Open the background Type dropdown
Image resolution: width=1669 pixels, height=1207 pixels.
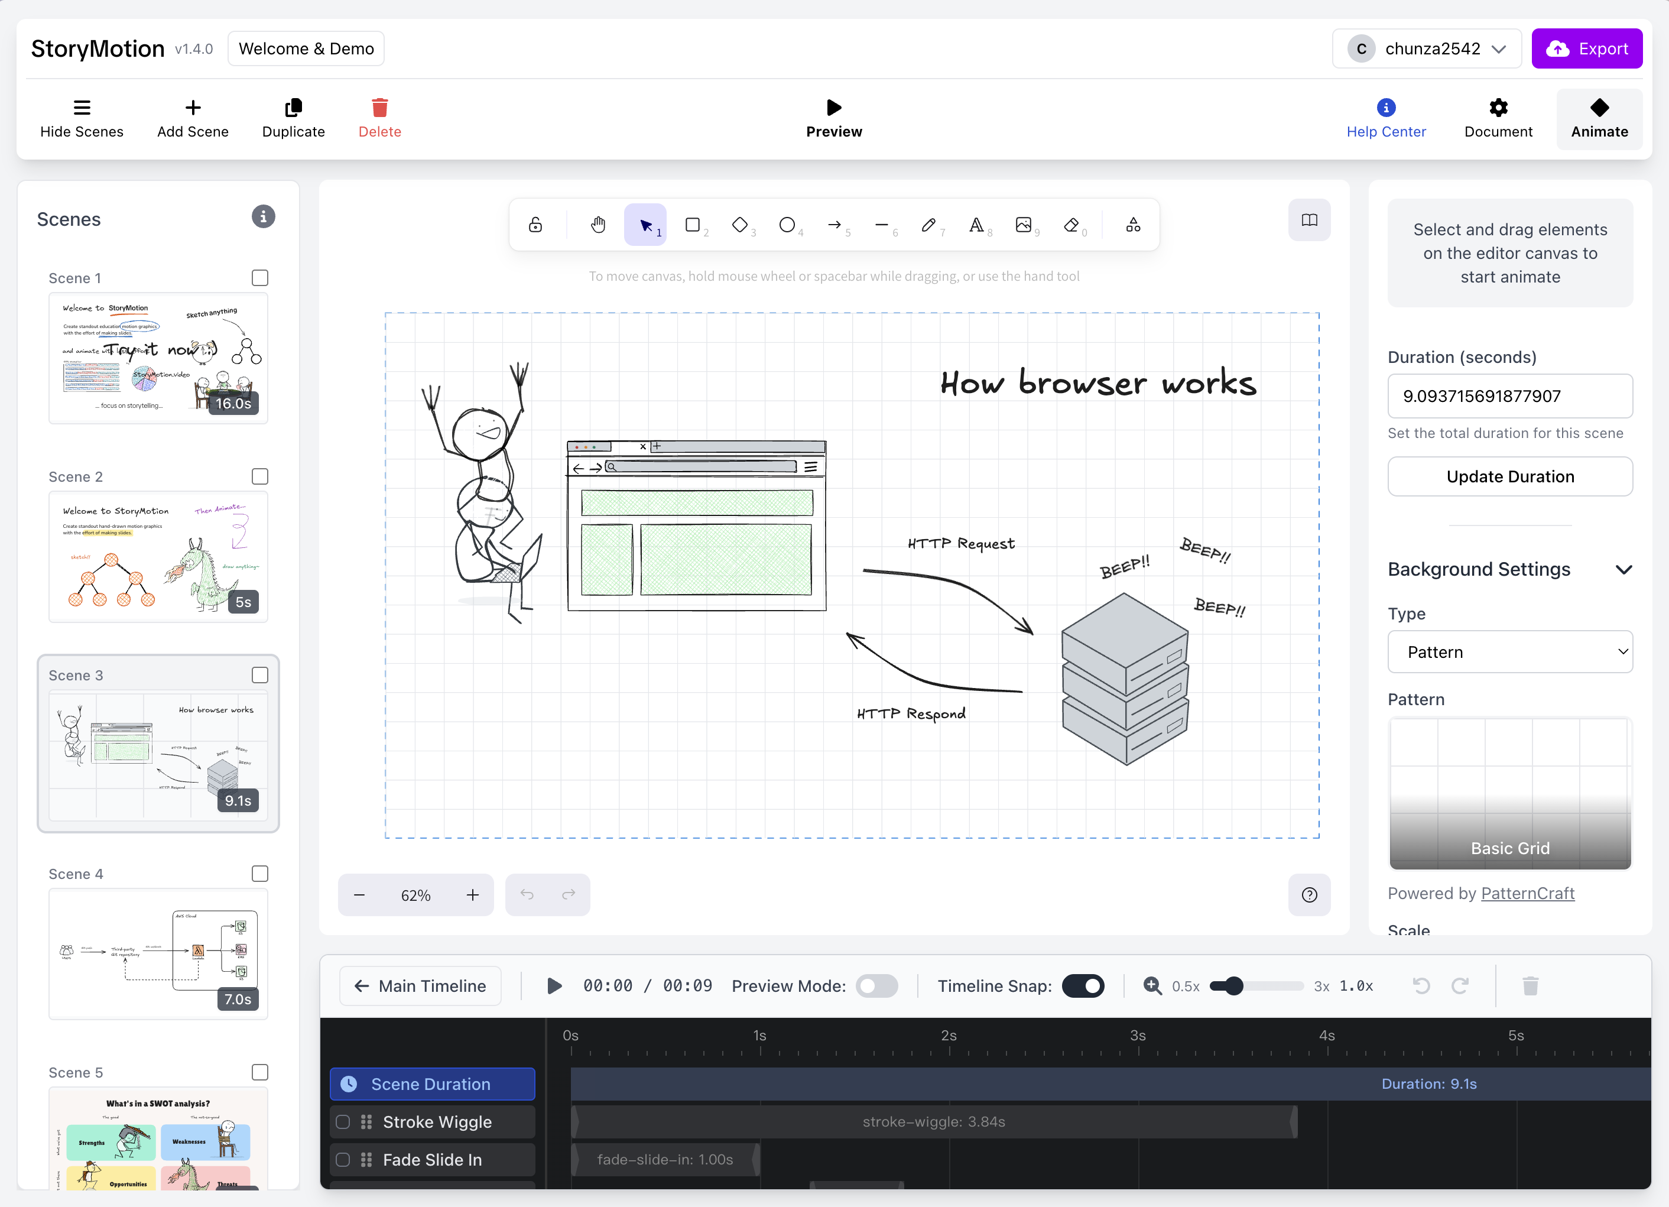(1509, 651)
